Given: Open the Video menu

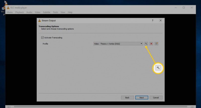Looking at the screenshot, I should tap(37, 12).
